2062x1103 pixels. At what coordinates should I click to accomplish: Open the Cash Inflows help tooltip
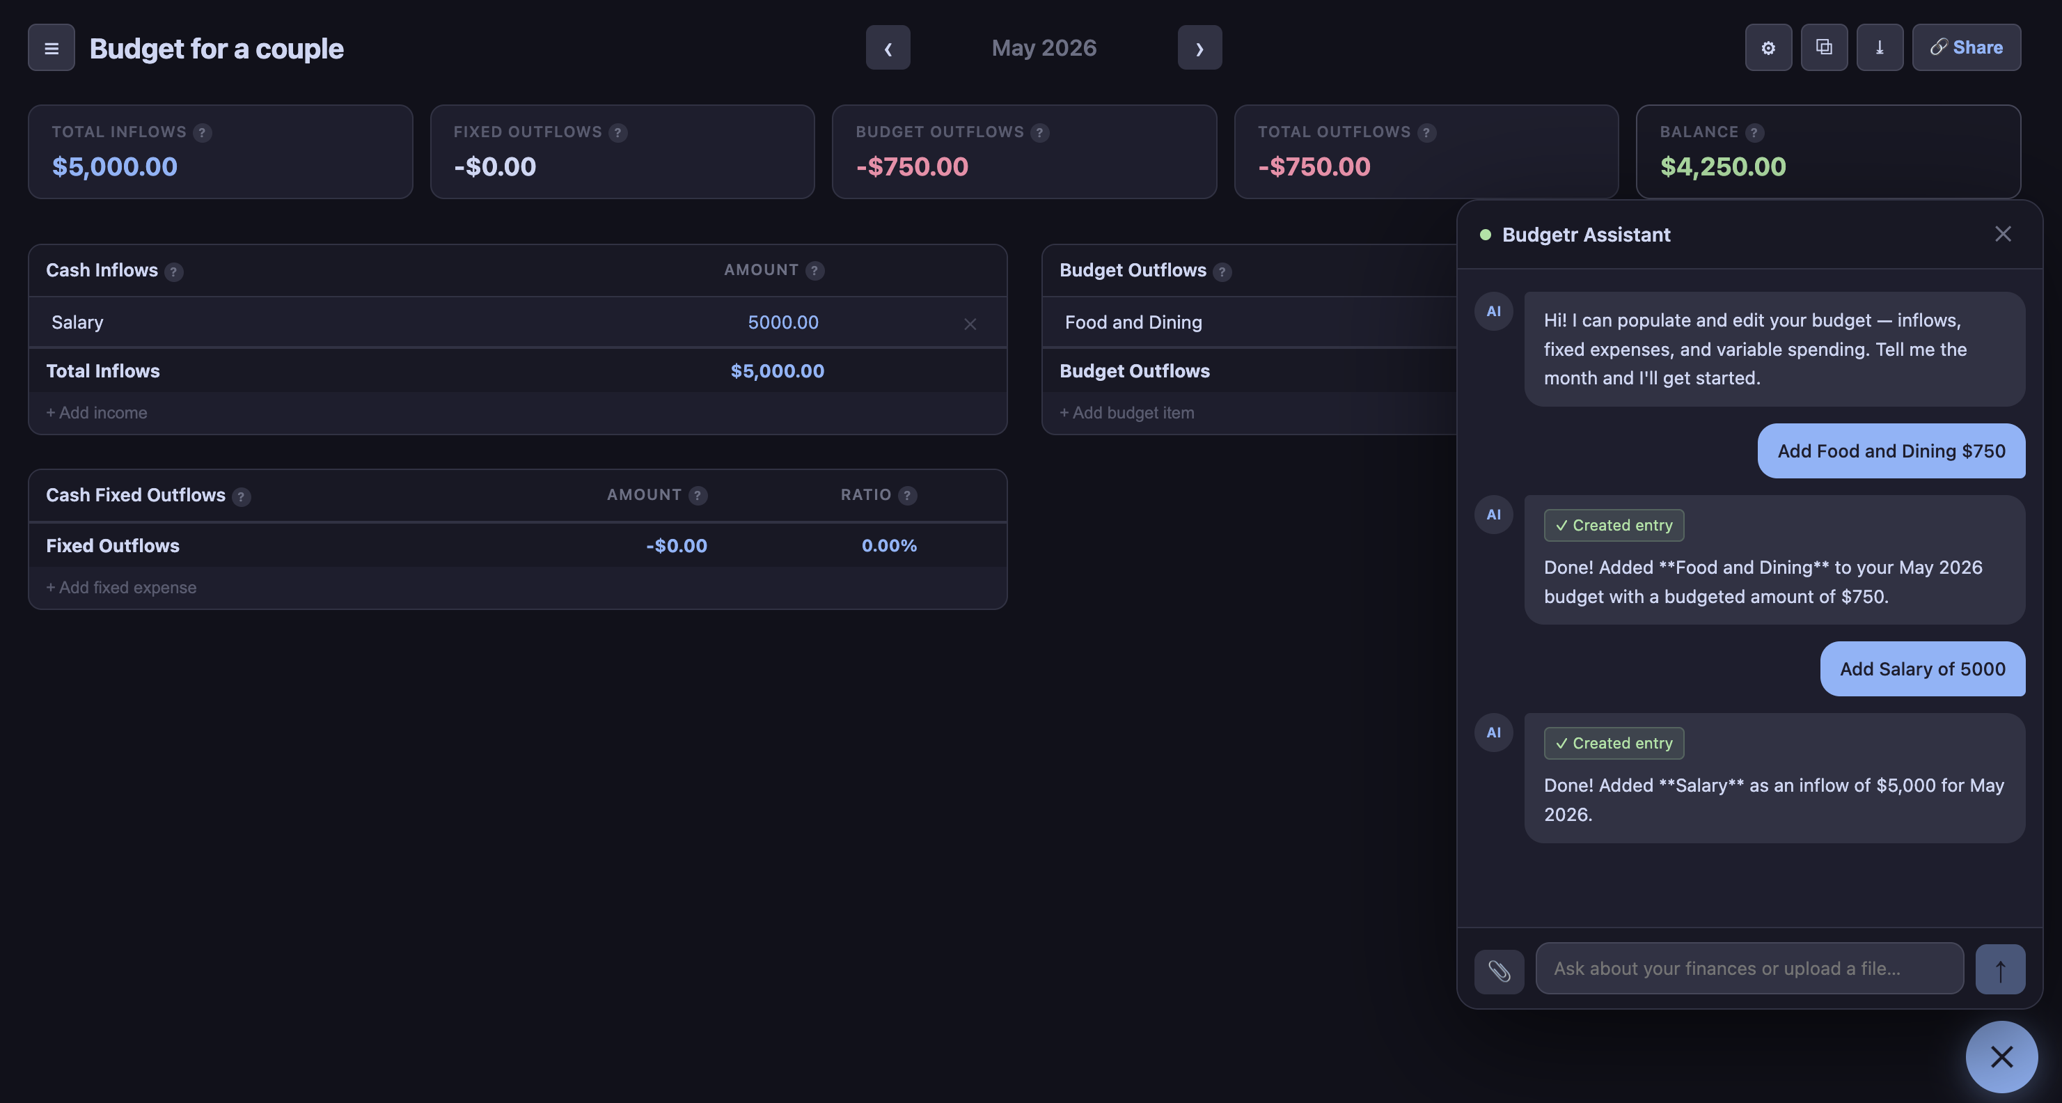pos(174,272)
